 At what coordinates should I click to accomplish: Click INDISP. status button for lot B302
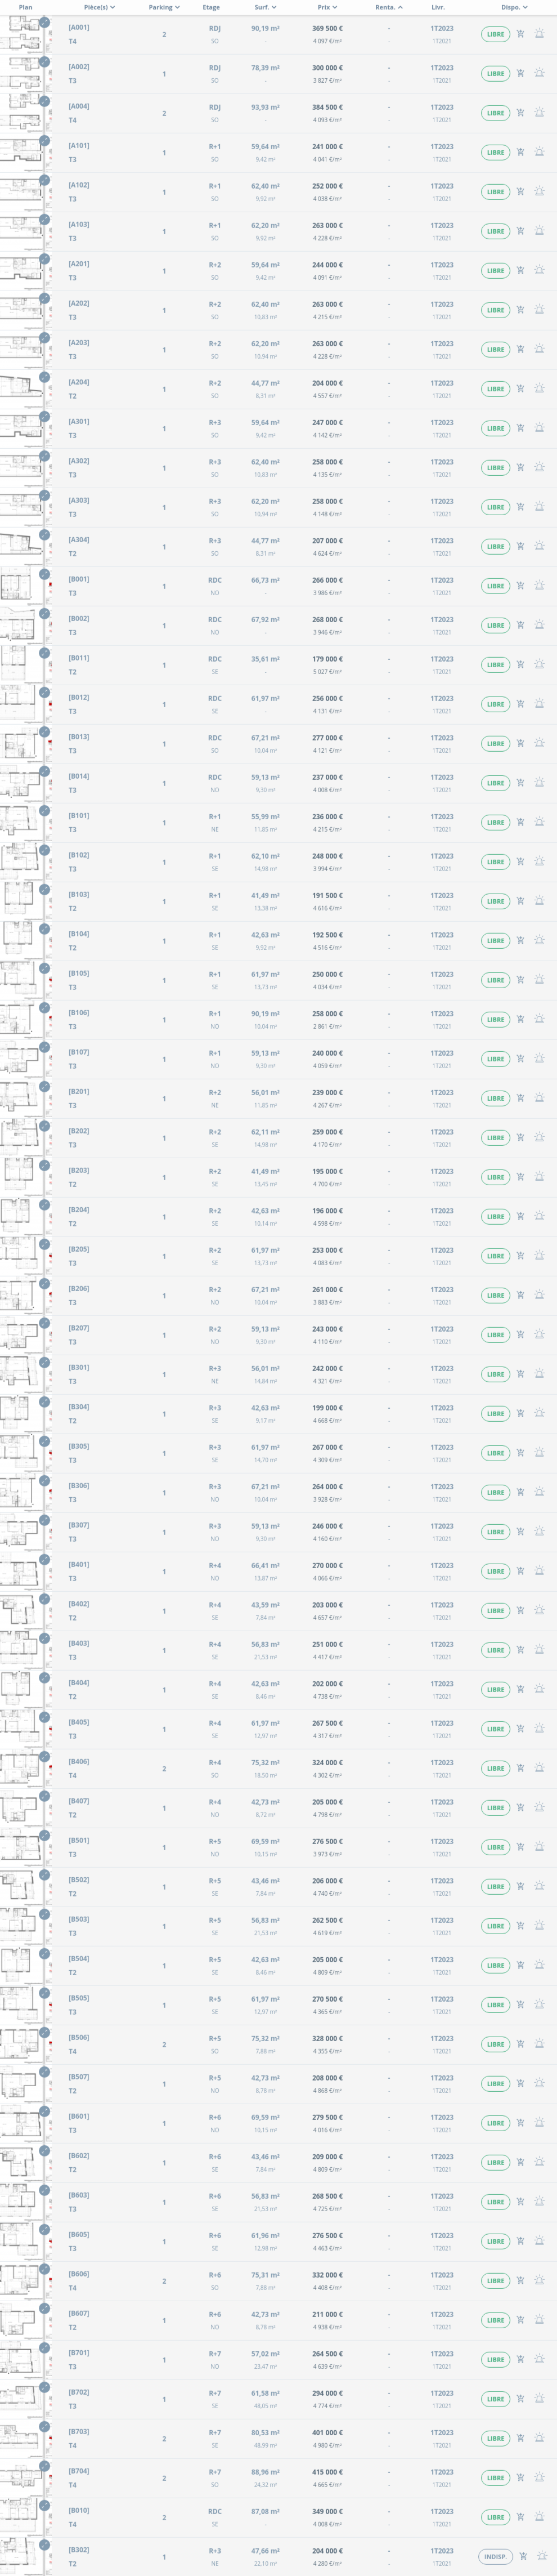click(x=495, y=2556)
